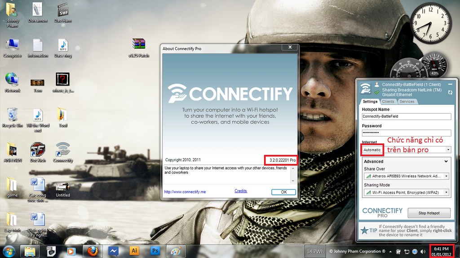Open Firefox from the taskbar
Screen dimensions: 460x258
point(93,251)
